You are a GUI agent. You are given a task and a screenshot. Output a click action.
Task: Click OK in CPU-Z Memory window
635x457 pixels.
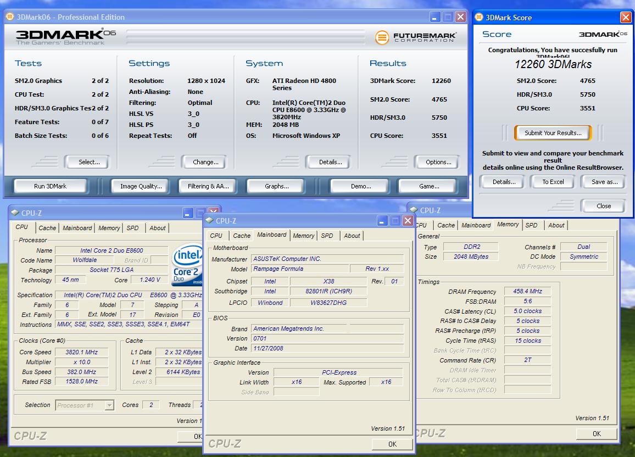(x=597, y=433)
